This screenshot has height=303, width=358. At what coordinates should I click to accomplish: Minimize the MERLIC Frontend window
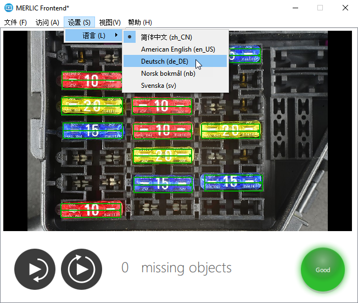coord(295,8)
